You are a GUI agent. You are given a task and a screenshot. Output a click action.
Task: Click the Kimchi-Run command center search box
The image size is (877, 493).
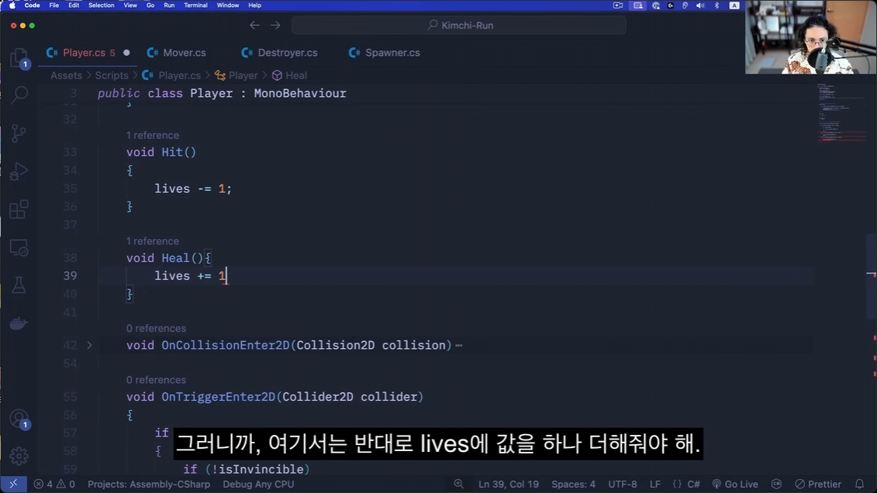(459, 25)
